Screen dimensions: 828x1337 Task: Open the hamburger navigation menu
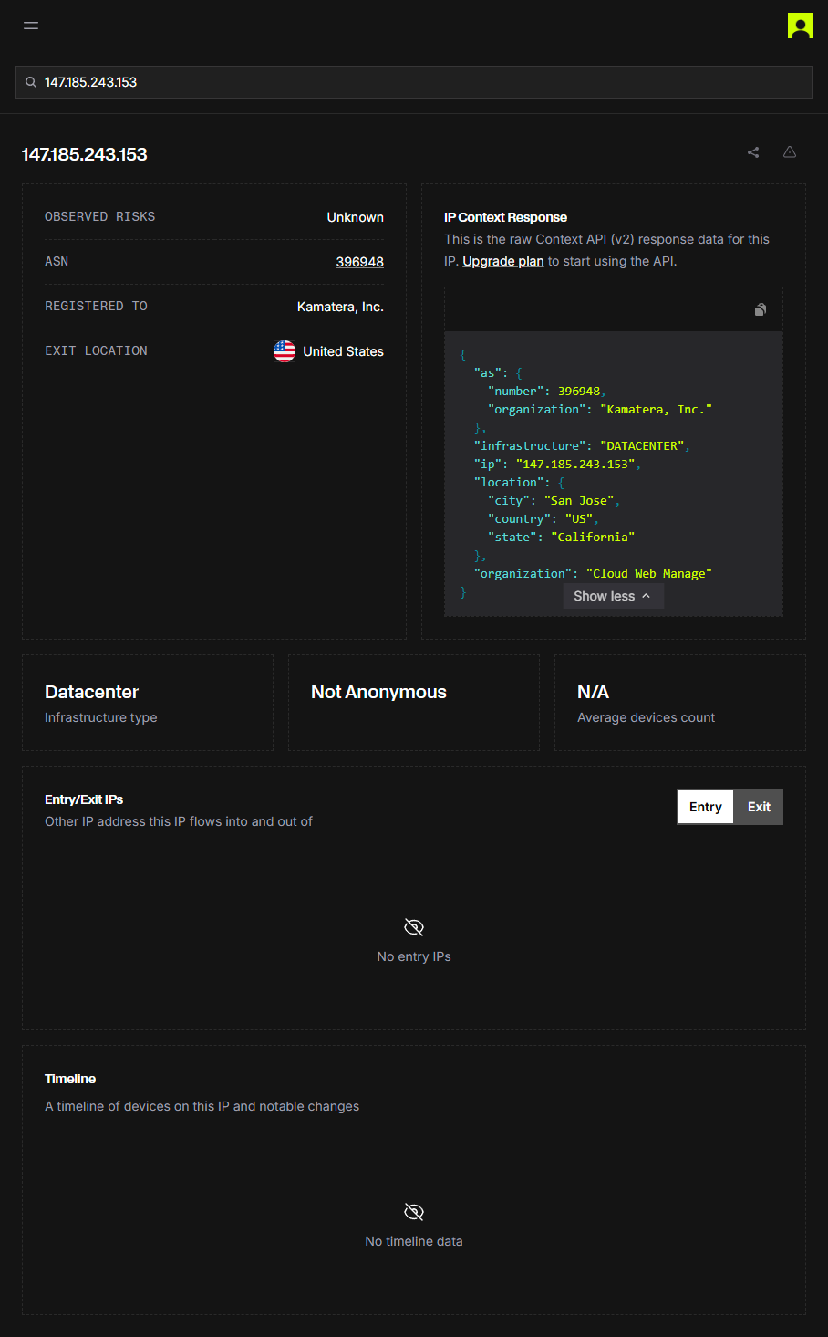31,26
